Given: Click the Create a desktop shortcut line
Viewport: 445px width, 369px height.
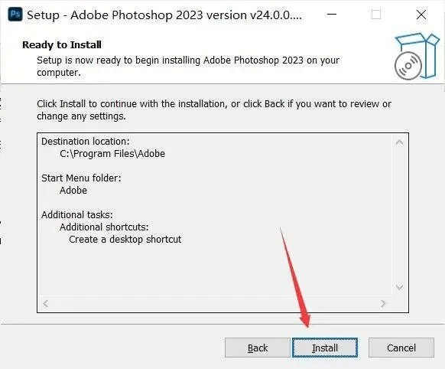Looking at the screenshot, I should [125, 239].
